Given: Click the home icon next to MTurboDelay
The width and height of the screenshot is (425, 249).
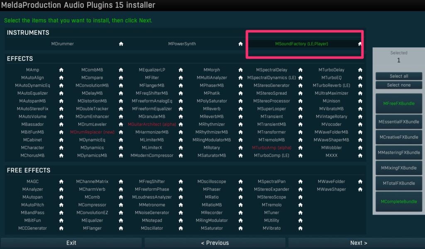Looking at the screenshot, I should click(360, 70).
